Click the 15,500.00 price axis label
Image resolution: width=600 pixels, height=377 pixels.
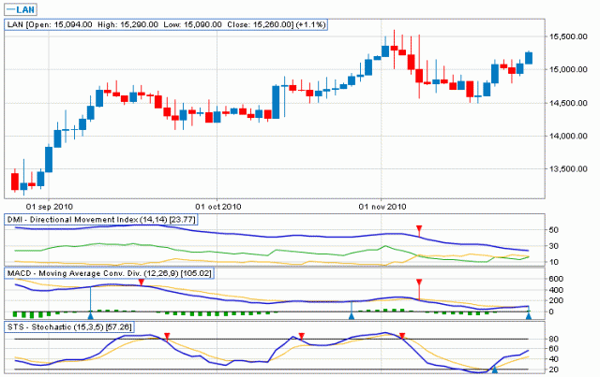click(568, 36)
